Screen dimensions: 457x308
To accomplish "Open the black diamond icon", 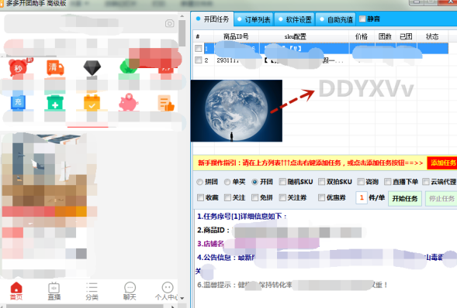I will 92,68.
